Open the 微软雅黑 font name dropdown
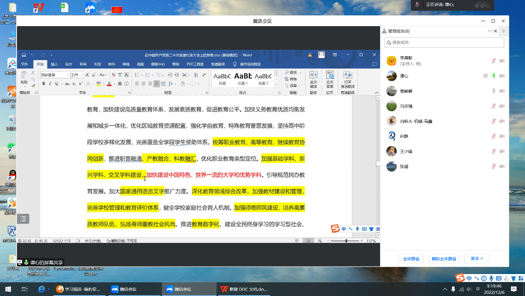 click(69, 75)
